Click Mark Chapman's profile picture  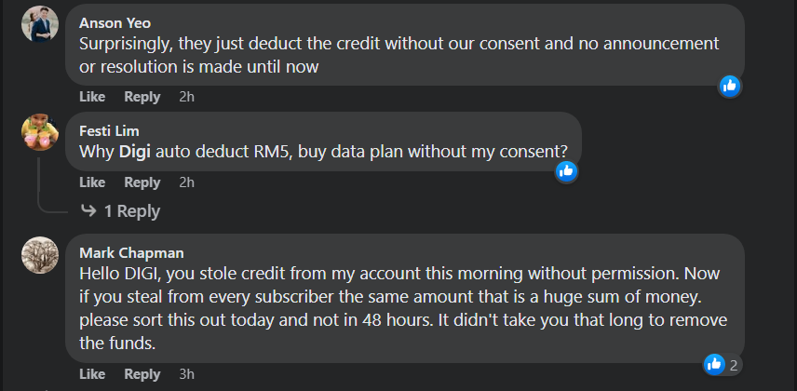40,254
